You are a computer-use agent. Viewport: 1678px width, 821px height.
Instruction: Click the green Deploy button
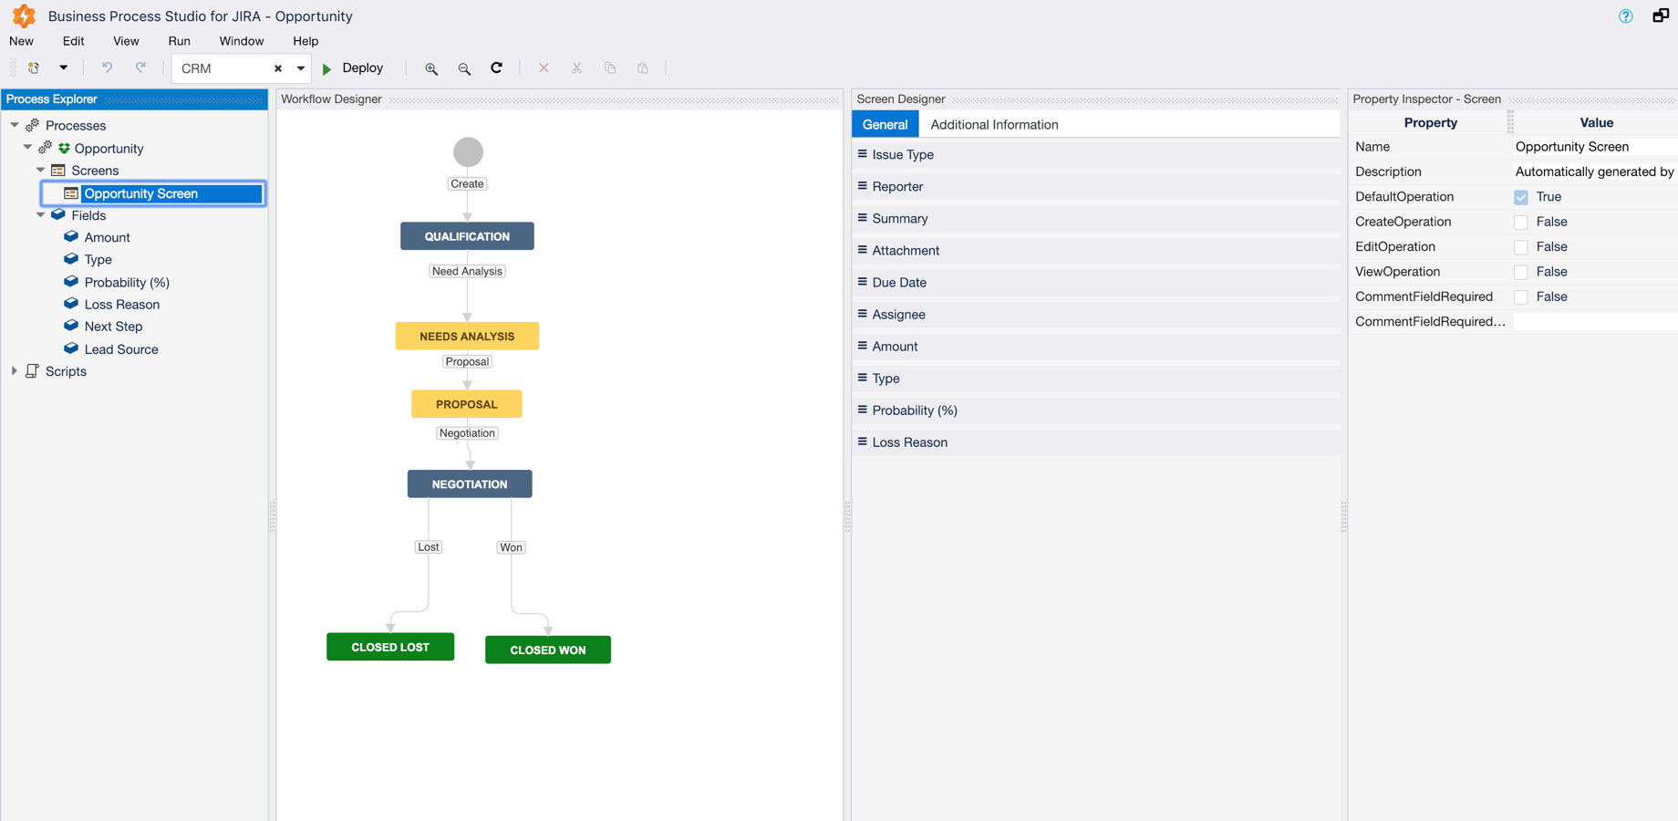coord(353,68)
